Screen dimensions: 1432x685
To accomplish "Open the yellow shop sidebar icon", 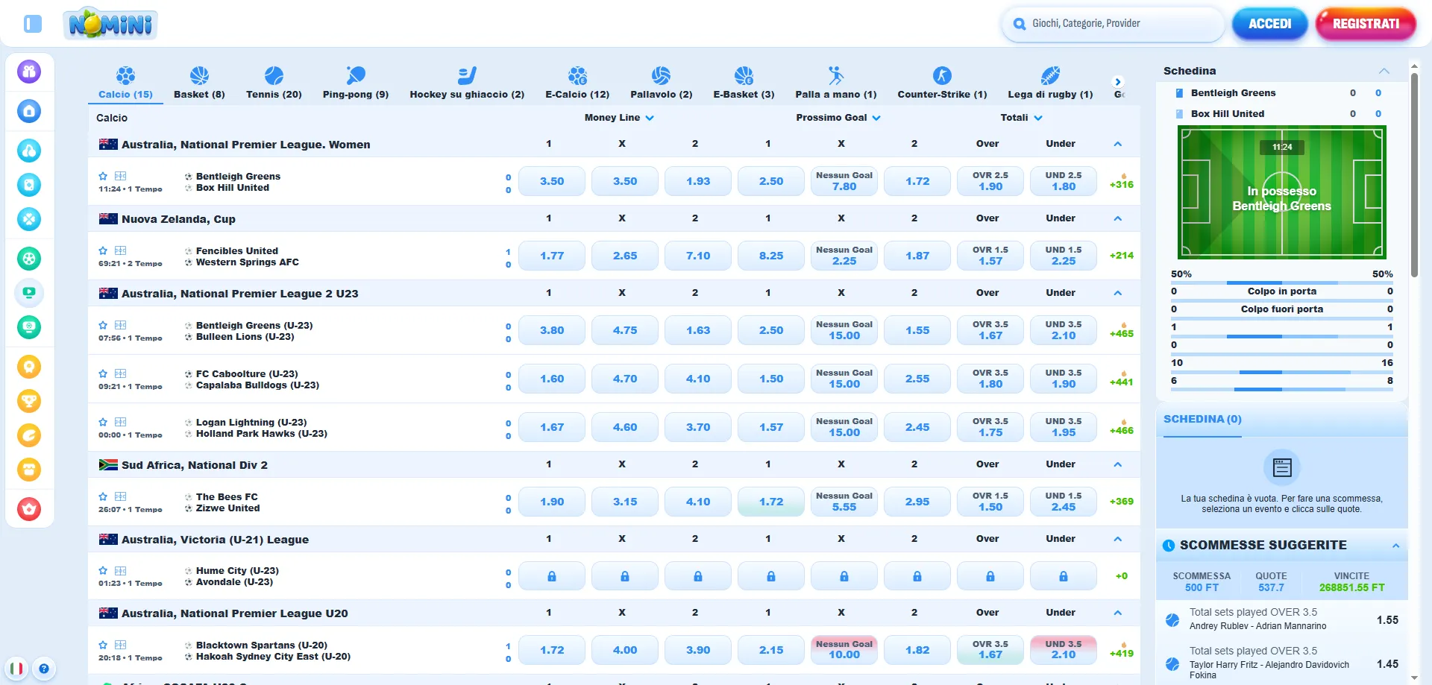I will [x=29, y=470].
